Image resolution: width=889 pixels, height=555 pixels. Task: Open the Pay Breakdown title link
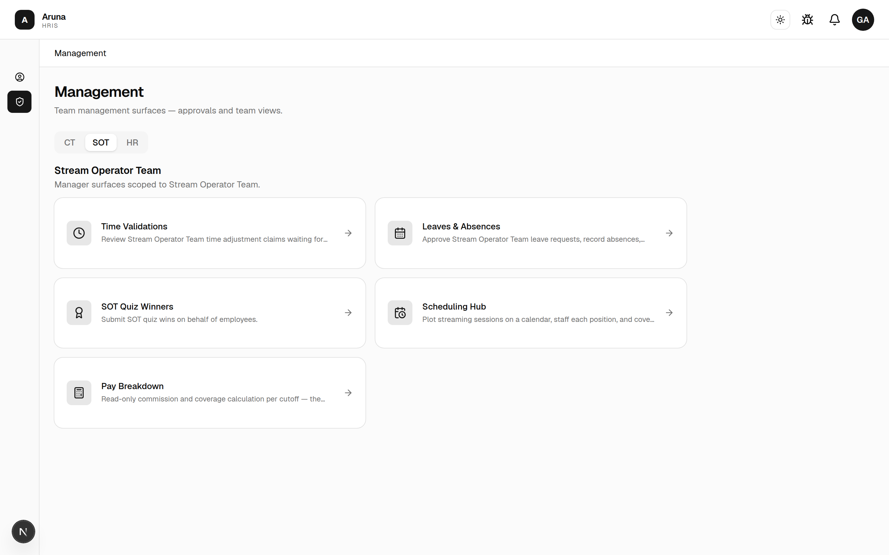[132, 386]
